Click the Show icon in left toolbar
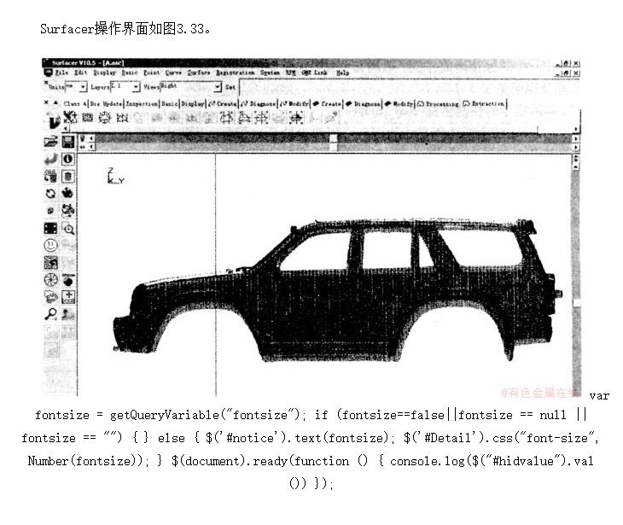 point(68,280)
